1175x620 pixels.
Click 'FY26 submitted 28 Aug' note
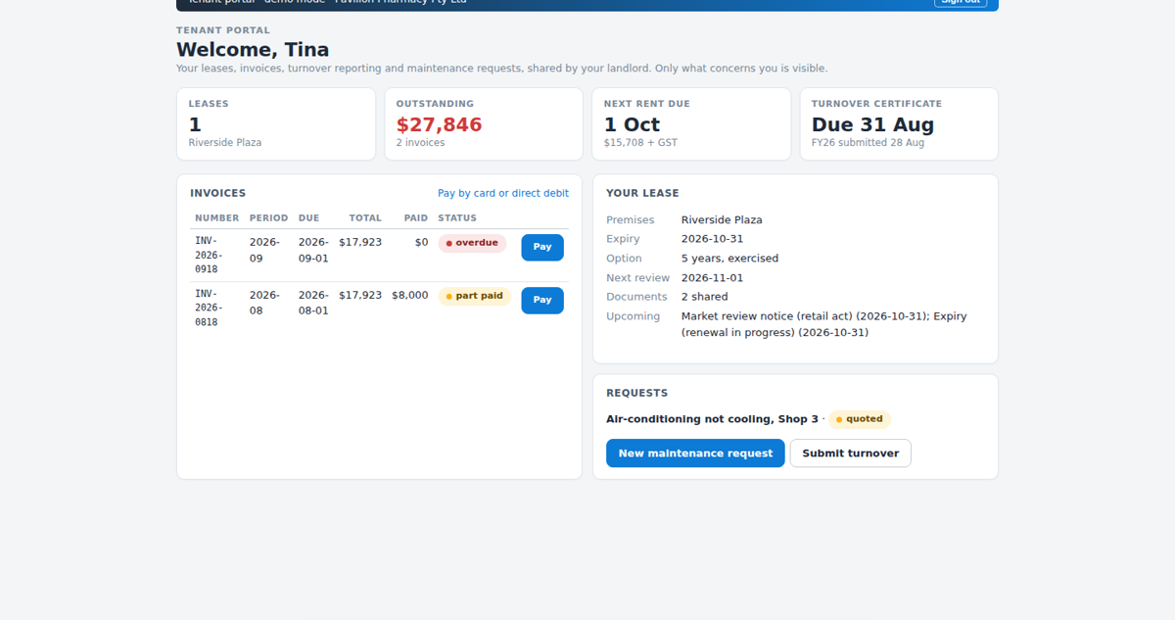point(868,143)
